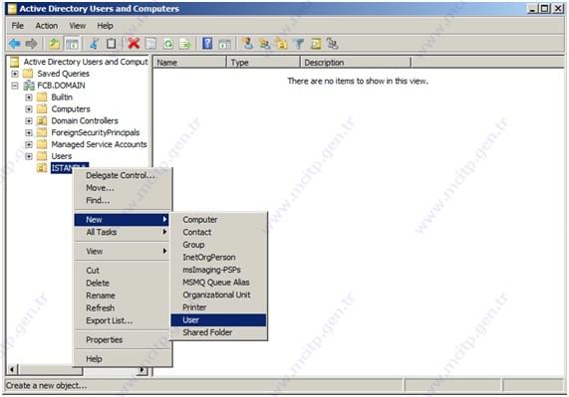Image resolution: width=569 pixels, height=397 pixels.
Task: Open the Help menu in menu bar
Action: (105, 26)
